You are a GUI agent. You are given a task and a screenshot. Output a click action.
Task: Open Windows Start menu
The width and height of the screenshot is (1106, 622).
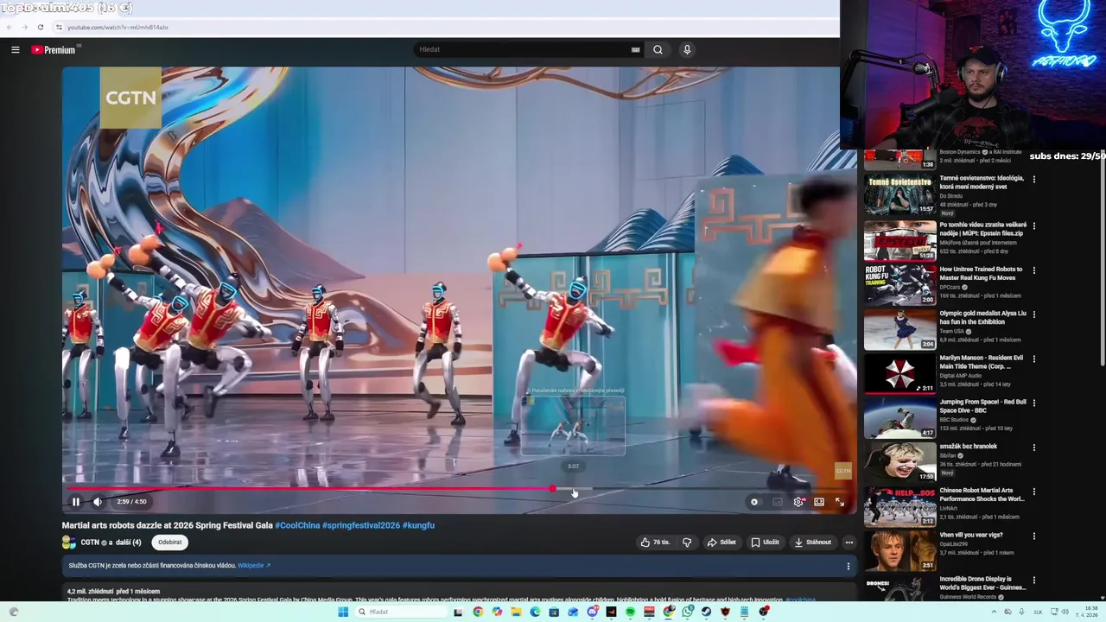(343, 612)
